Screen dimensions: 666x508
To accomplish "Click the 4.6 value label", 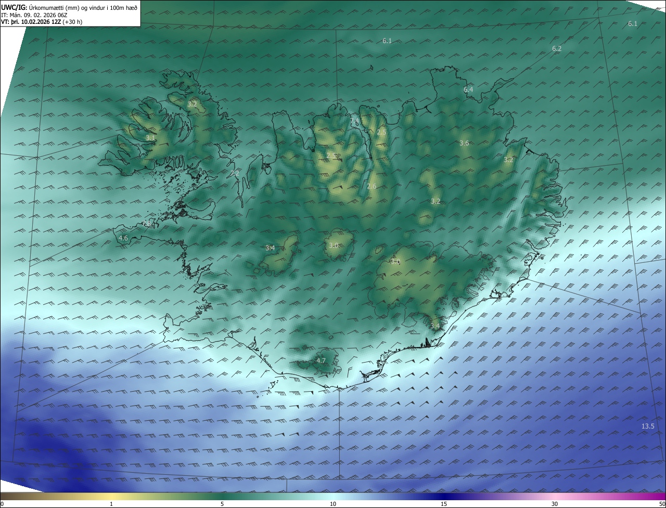I will click(x=123, y=238).
